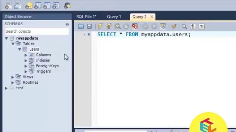Screen dimensions: 236x132
Task: Expand the Views folder
Action: click(13, 77)
